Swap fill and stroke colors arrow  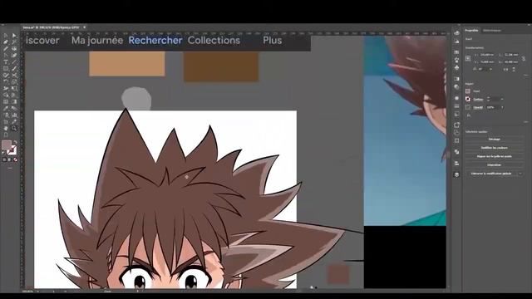(x=15, y=141)
